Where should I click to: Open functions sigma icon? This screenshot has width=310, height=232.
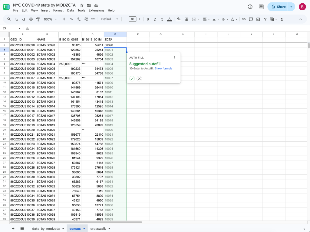282,19
